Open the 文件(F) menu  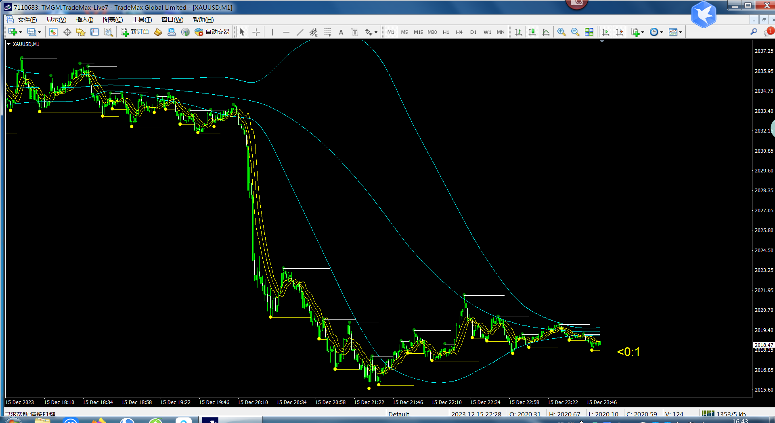click(27, 20)
